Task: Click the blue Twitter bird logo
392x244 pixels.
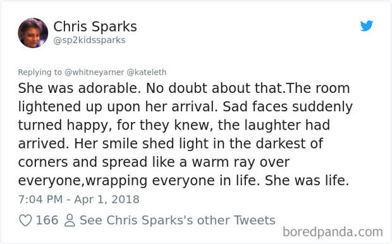Action: tap(367, 26)
